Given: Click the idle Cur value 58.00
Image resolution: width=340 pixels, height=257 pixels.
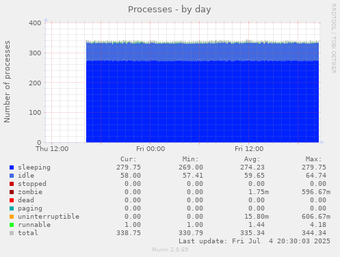Looking at the screenshot, I should [x=131, y=176].
